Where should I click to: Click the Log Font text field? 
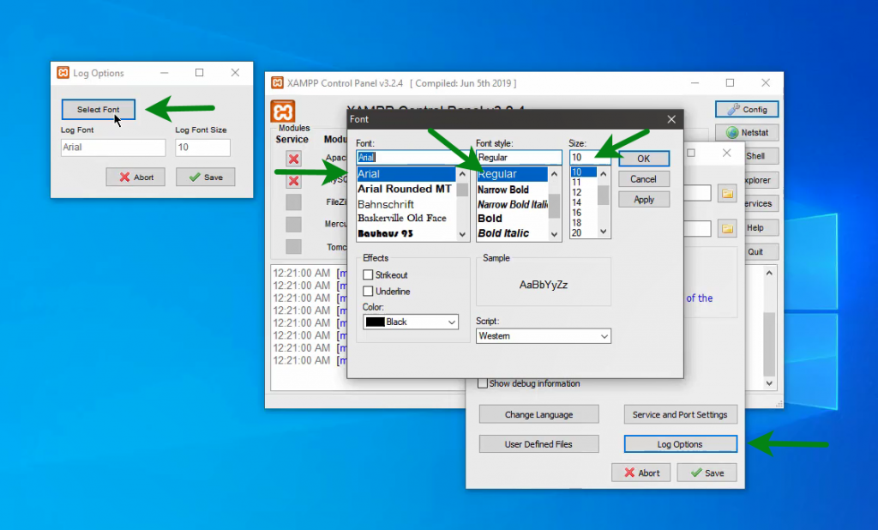tap(113, 148)
